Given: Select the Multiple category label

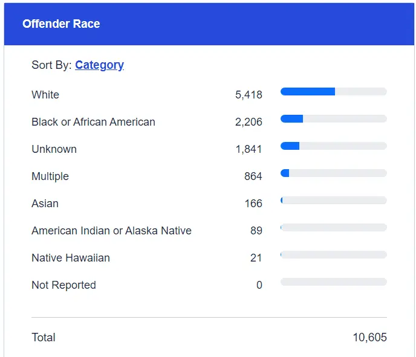Looking at the screenshot, I should coord(50,176).
